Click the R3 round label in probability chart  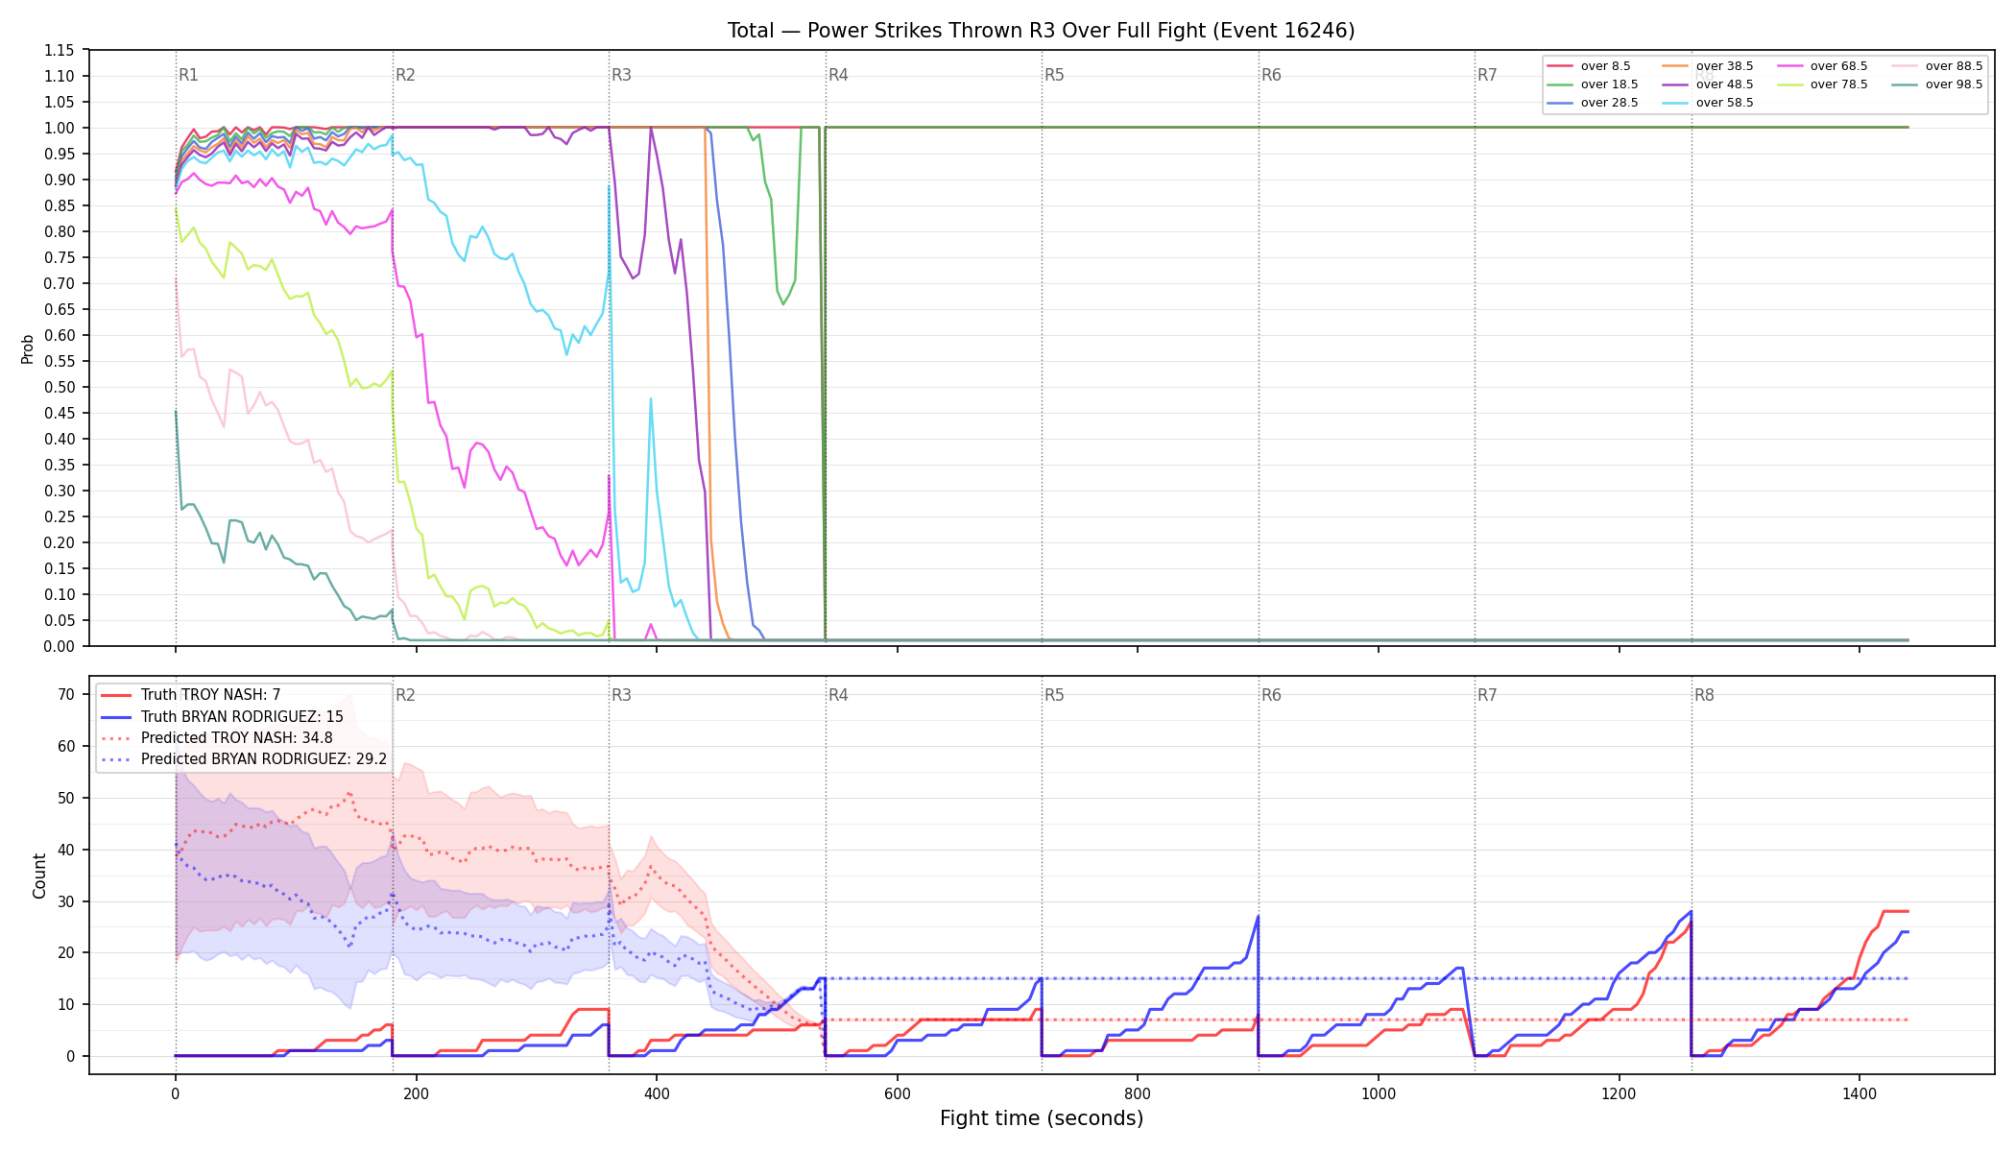(621, 75)
